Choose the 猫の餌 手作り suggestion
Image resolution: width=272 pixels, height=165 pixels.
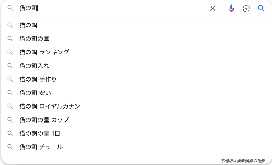(38, 79)
